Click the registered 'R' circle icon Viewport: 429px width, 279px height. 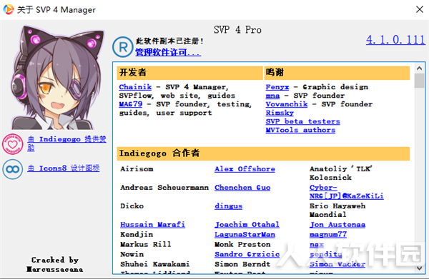pos(123,47)
